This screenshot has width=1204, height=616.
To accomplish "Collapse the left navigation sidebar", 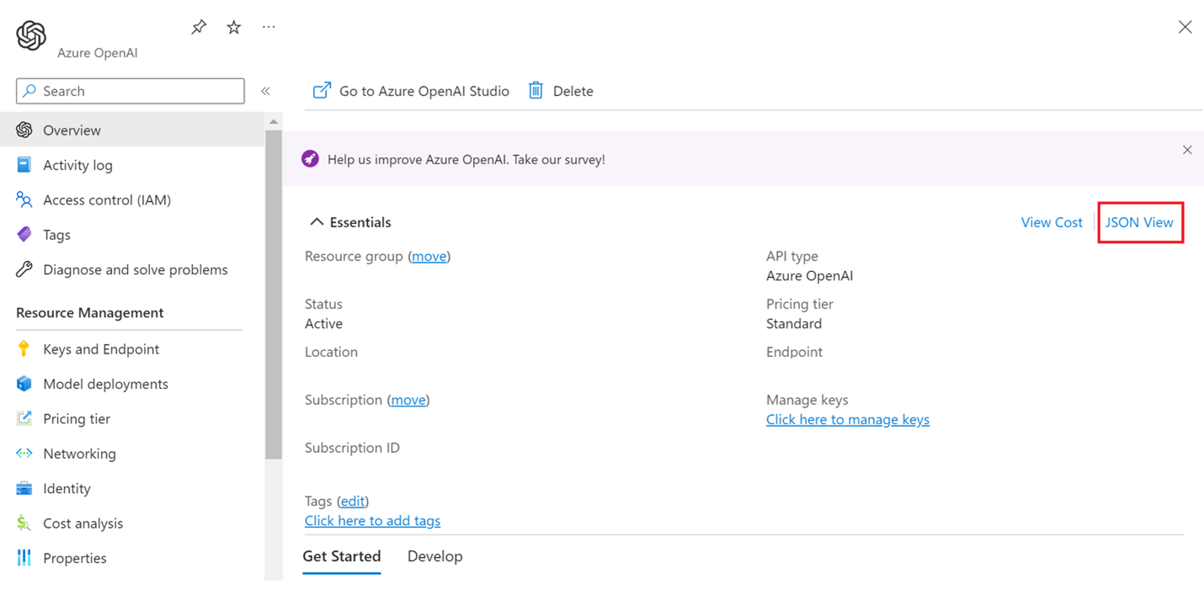I will (x=265, y=90).
